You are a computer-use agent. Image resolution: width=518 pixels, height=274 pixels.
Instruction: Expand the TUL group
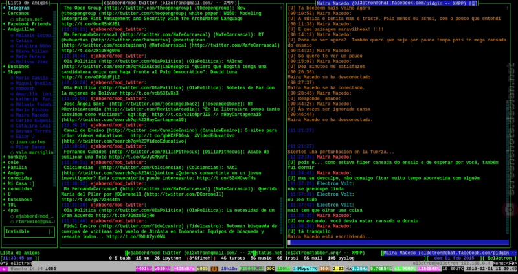(5, 205)
